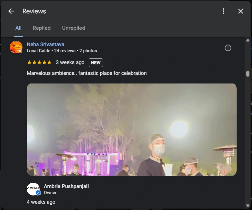Report the review via exclamation icon
This screenshot has height=210, width=252.
pos(228,48)
